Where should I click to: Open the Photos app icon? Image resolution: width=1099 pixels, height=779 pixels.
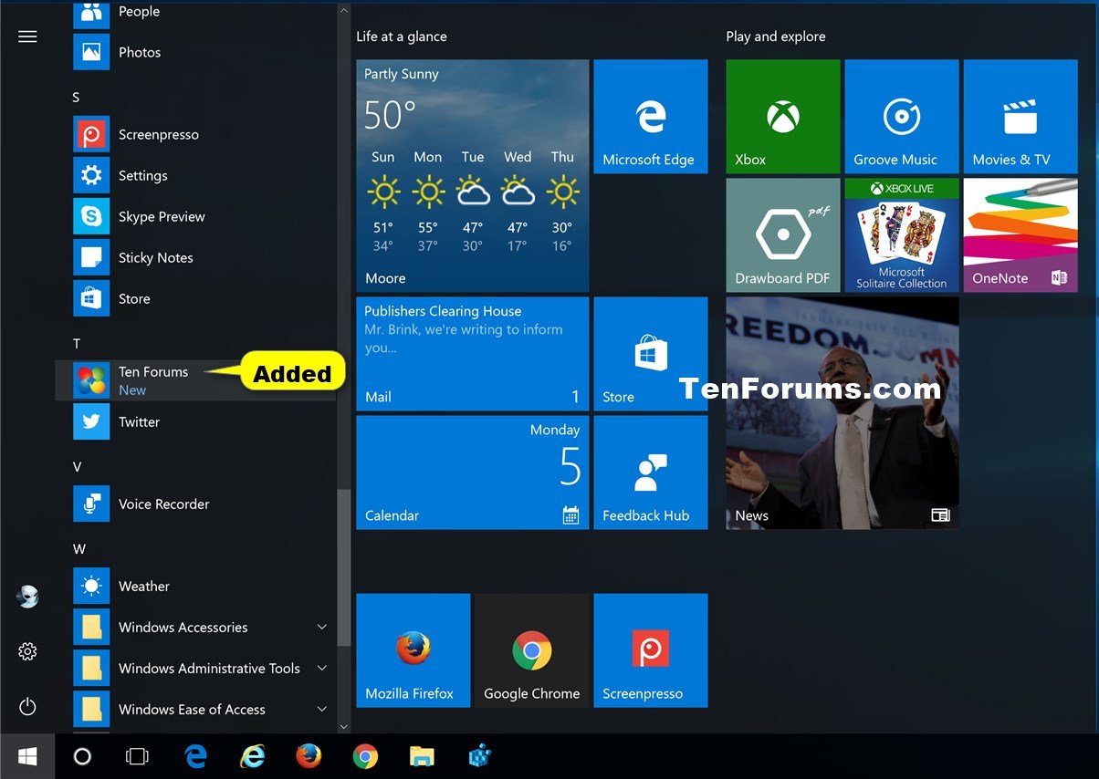click(x=91, y=52)
